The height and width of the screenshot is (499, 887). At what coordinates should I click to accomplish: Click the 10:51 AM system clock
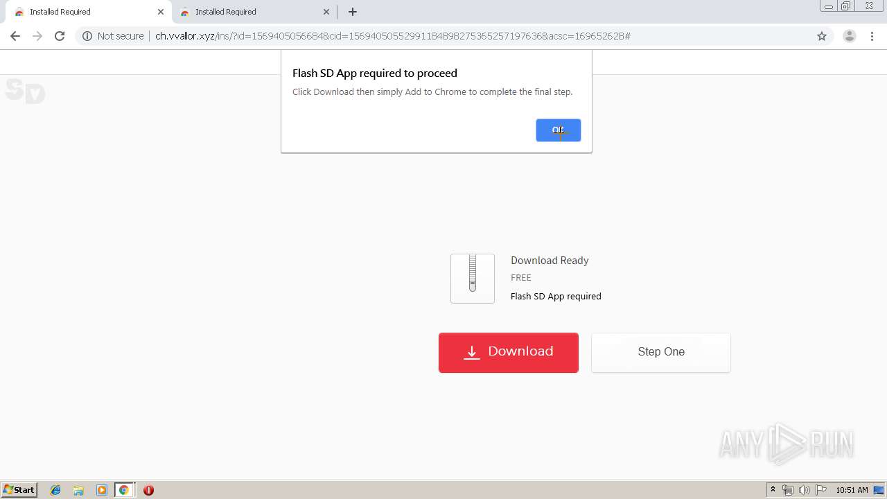[852, 490]
